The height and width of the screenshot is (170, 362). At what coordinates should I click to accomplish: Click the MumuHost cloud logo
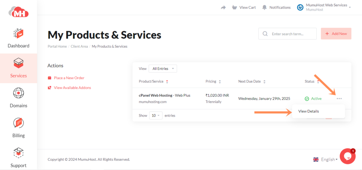pyautogui.click(x=18, y=12)
